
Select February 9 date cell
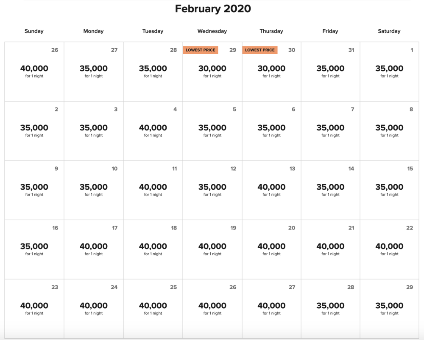[x=34, y=190]
